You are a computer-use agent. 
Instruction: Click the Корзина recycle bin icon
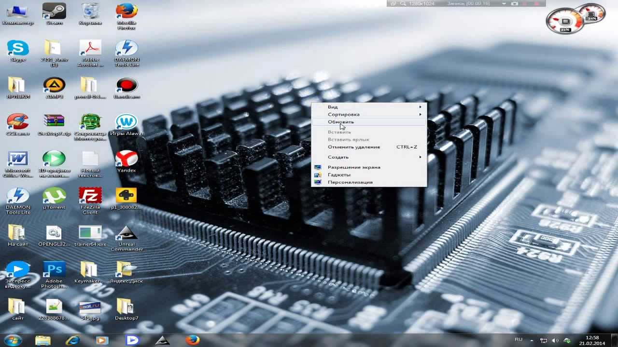[x=90, y=14]
